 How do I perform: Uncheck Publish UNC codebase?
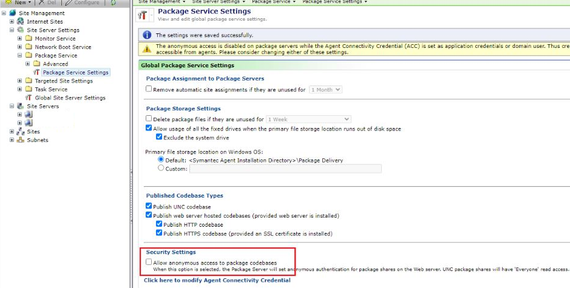[x=149, y=207]
